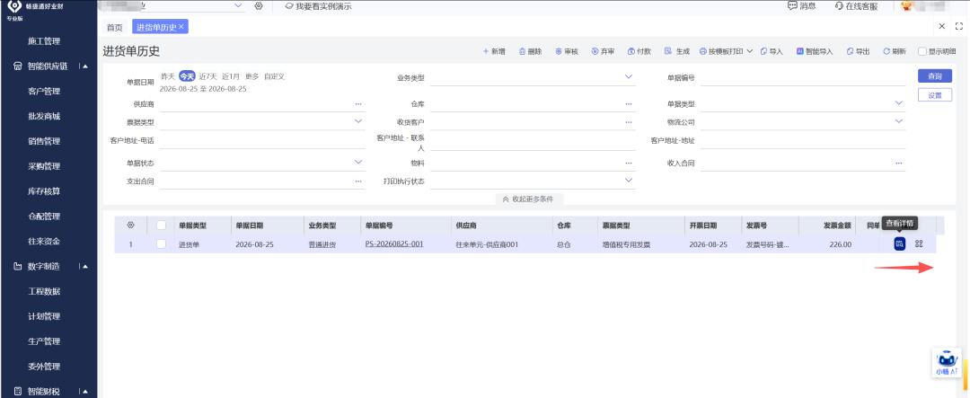Image resolution: width=970 pixels, height=398 pixels.
Task: Click the 付款 payment toolbar icon
Action: coord(631,51)
